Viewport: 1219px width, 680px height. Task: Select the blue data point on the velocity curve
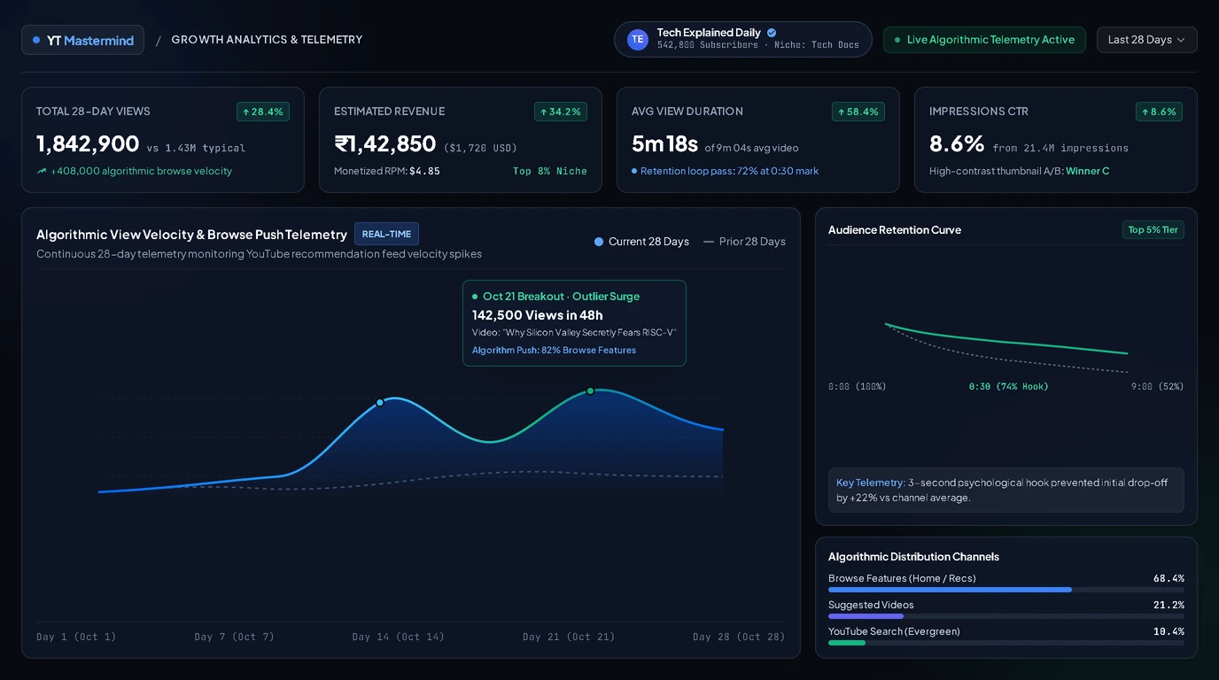[380, 403]
